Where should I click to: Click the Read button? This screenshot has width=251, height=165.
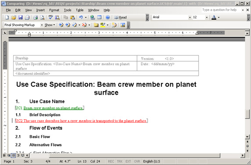pyautogui.click(x=120, y=17)
